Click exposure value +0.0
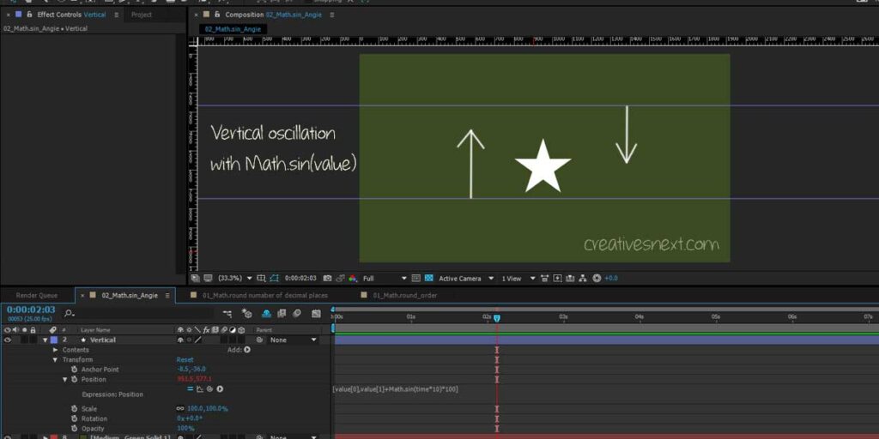The image size is (879, 439). (611, 279)
